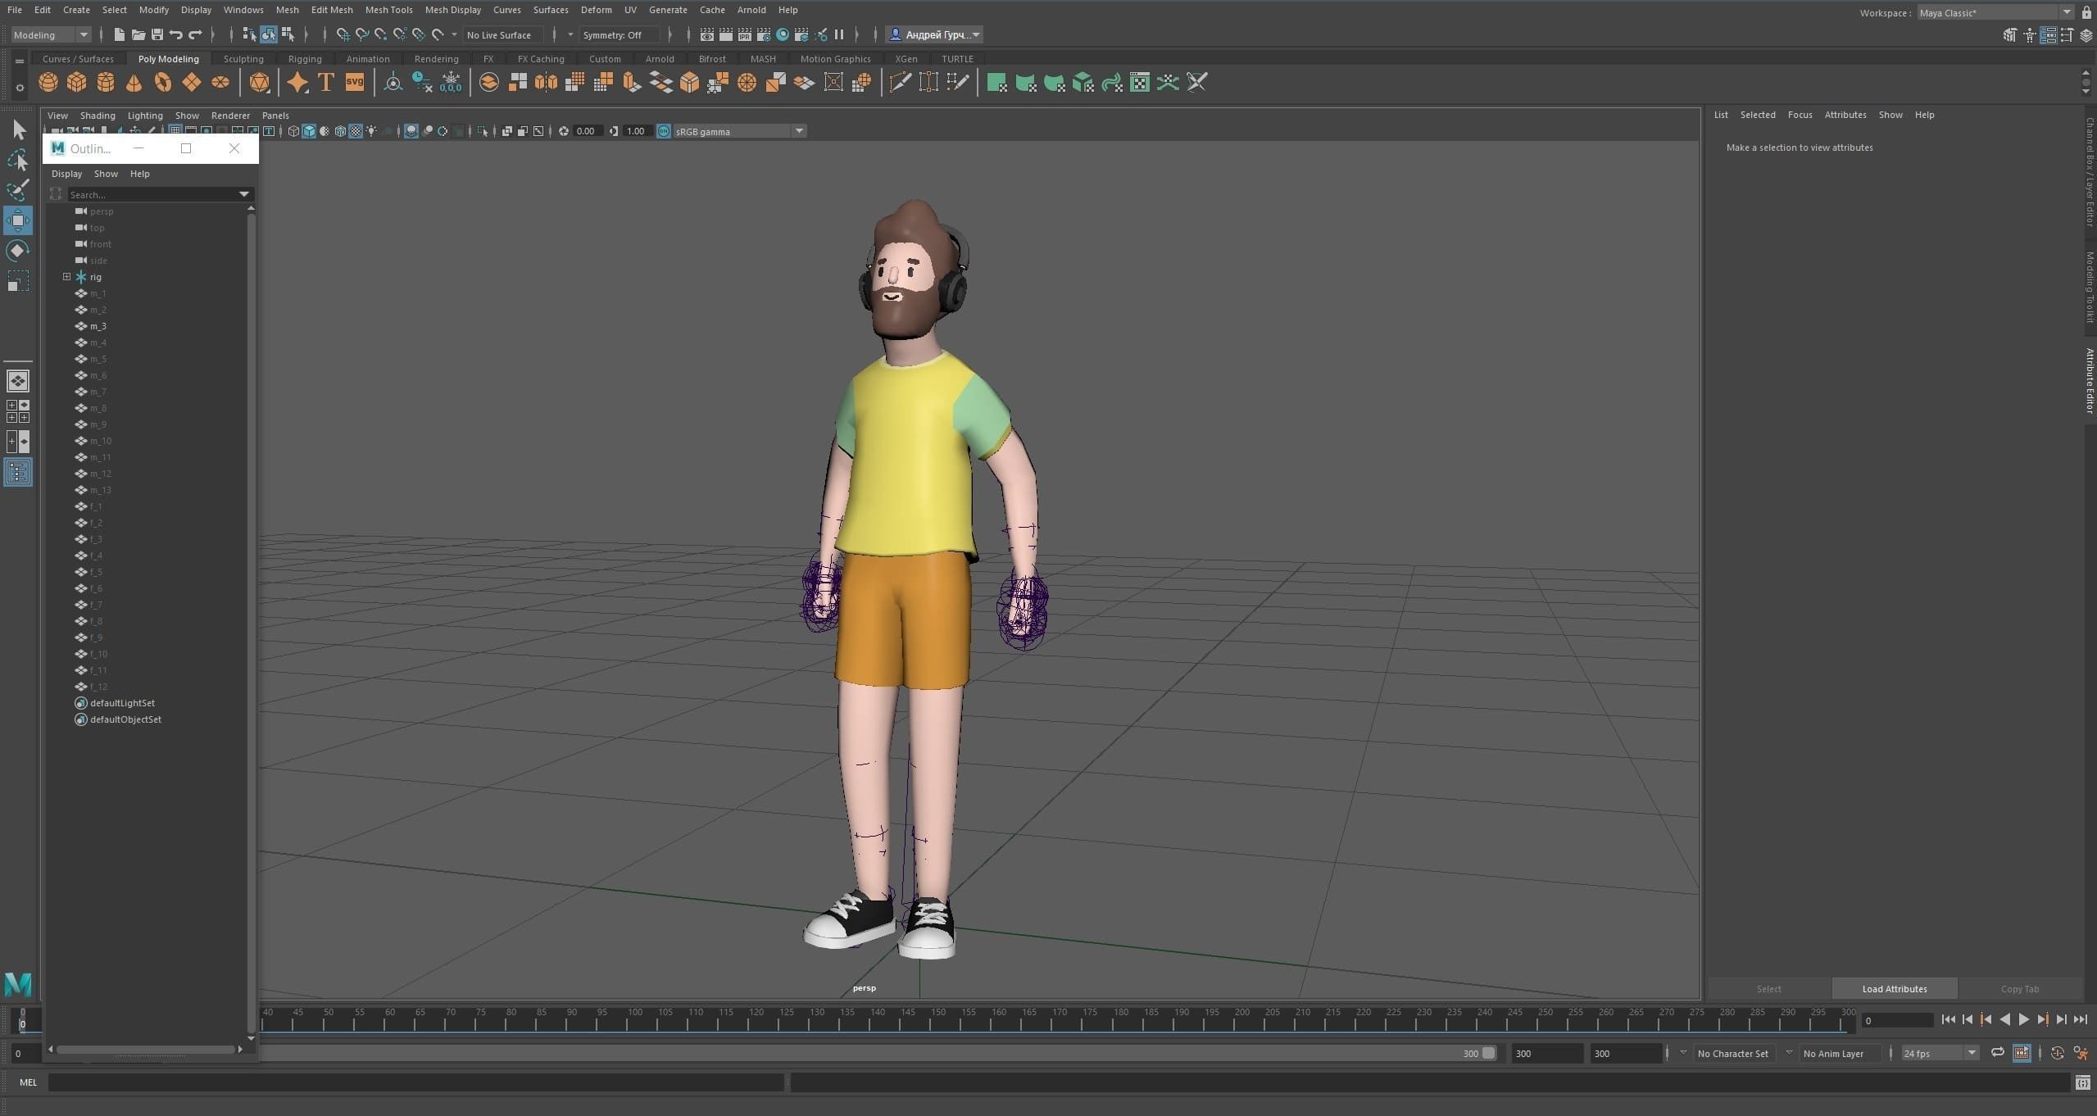
Task: Activate the Scale tool in toolbox
Action: [x=18, y=281]
